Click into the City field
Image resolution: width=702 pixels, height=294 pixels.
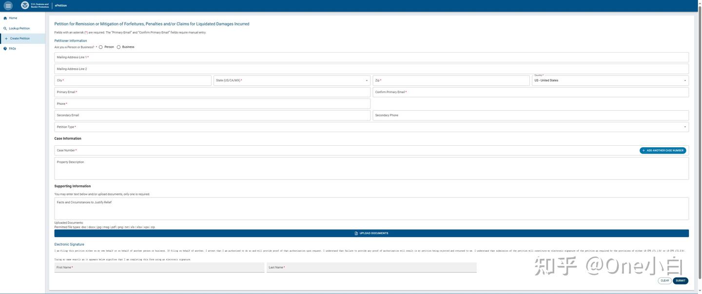click(133, 80)
